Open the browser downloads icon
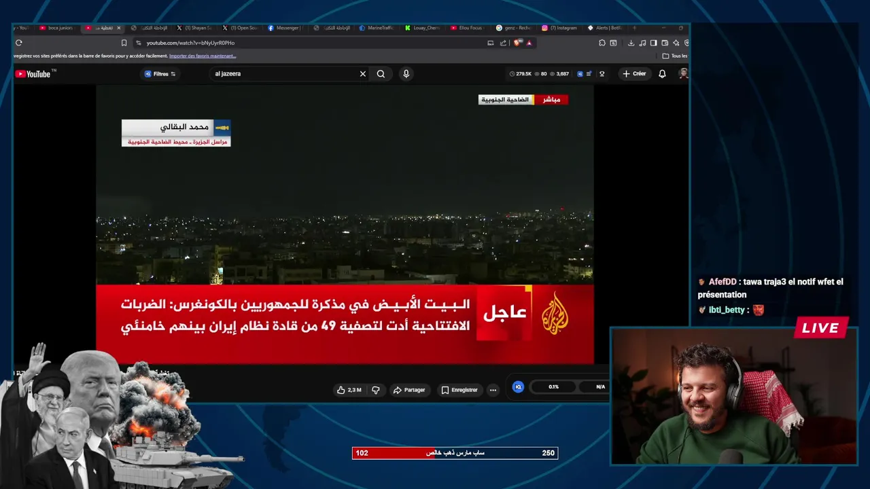This screenshot has width=870, height=489. click(631, 43)
